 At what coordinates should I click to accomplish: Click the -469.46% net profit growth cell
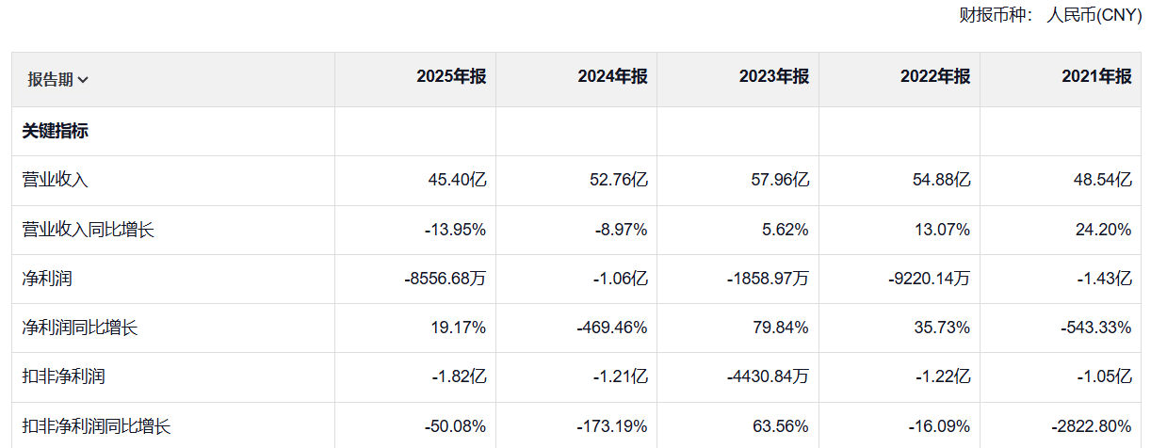tap(612, 328)
